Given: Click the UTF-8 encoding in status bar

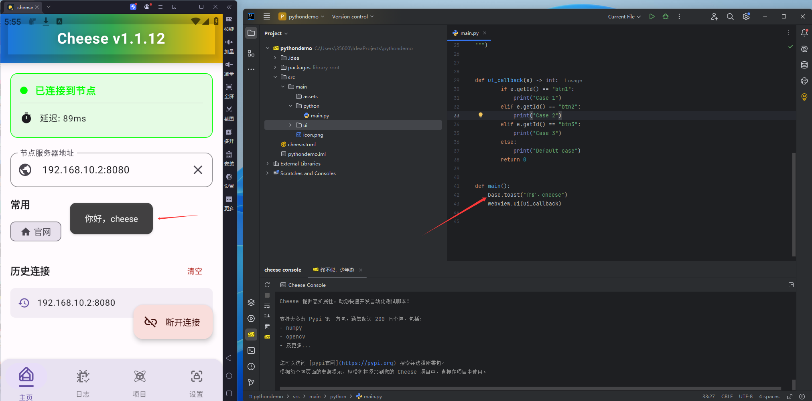Looking at the screenshot, I should click(746, 397).
